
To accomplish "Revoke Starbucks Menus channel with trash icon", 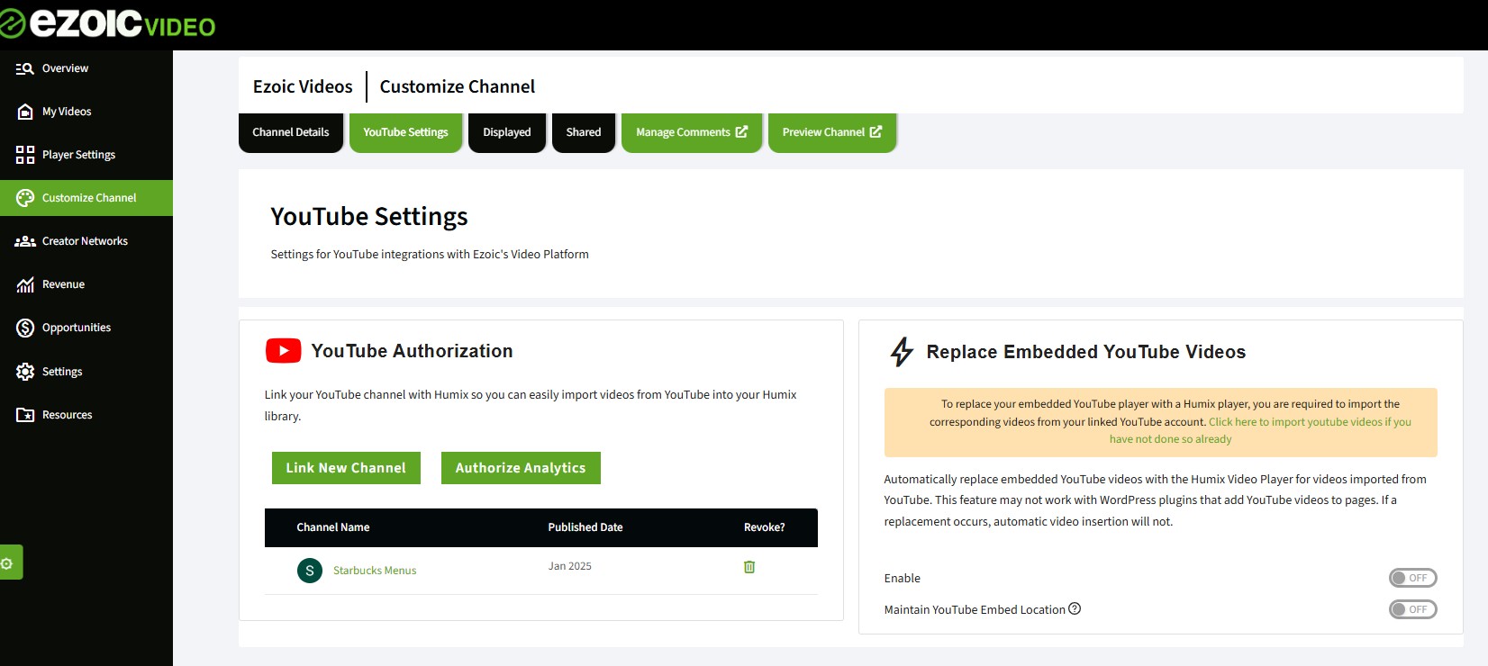I will tap(749, 567).
